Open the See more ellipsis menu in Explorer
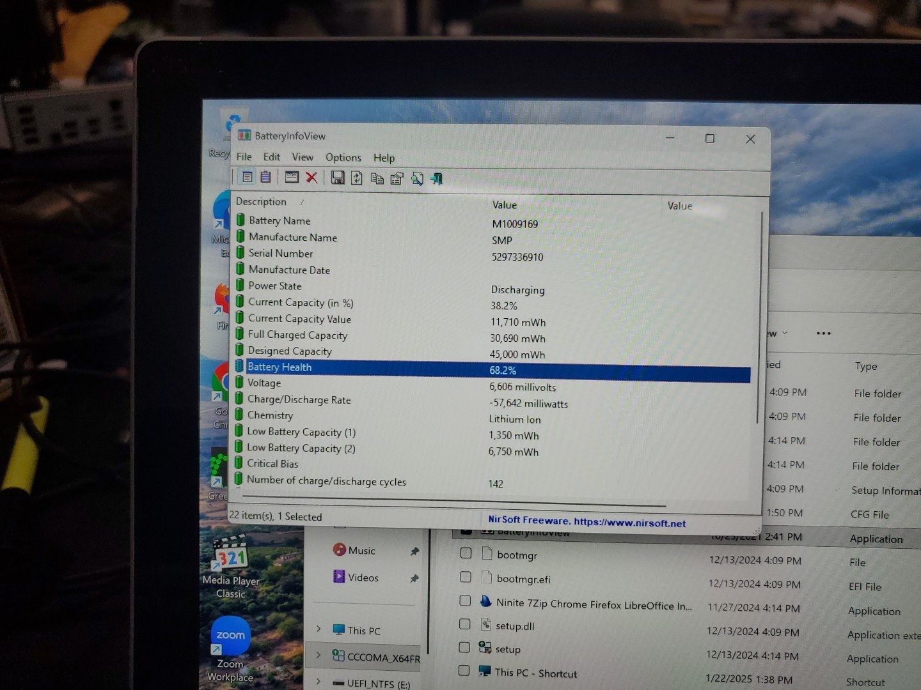 (x=824, y=333)
